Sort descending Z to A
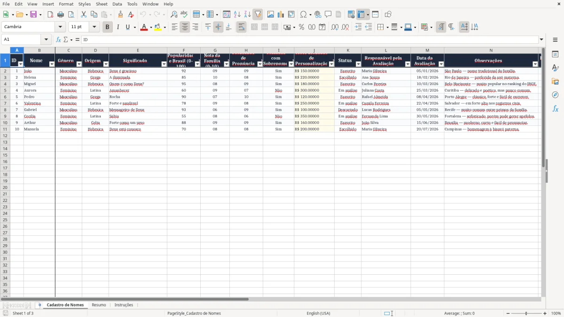Screen dimensions: 564x317 point(247,15)
